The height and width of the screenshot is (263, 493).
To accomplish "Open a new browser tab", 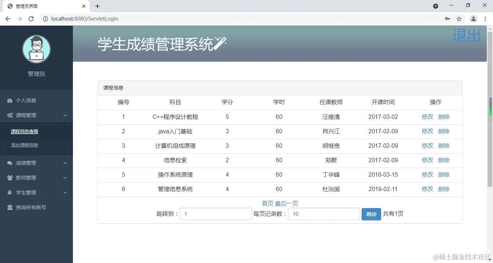I will [x=97, y=6].
